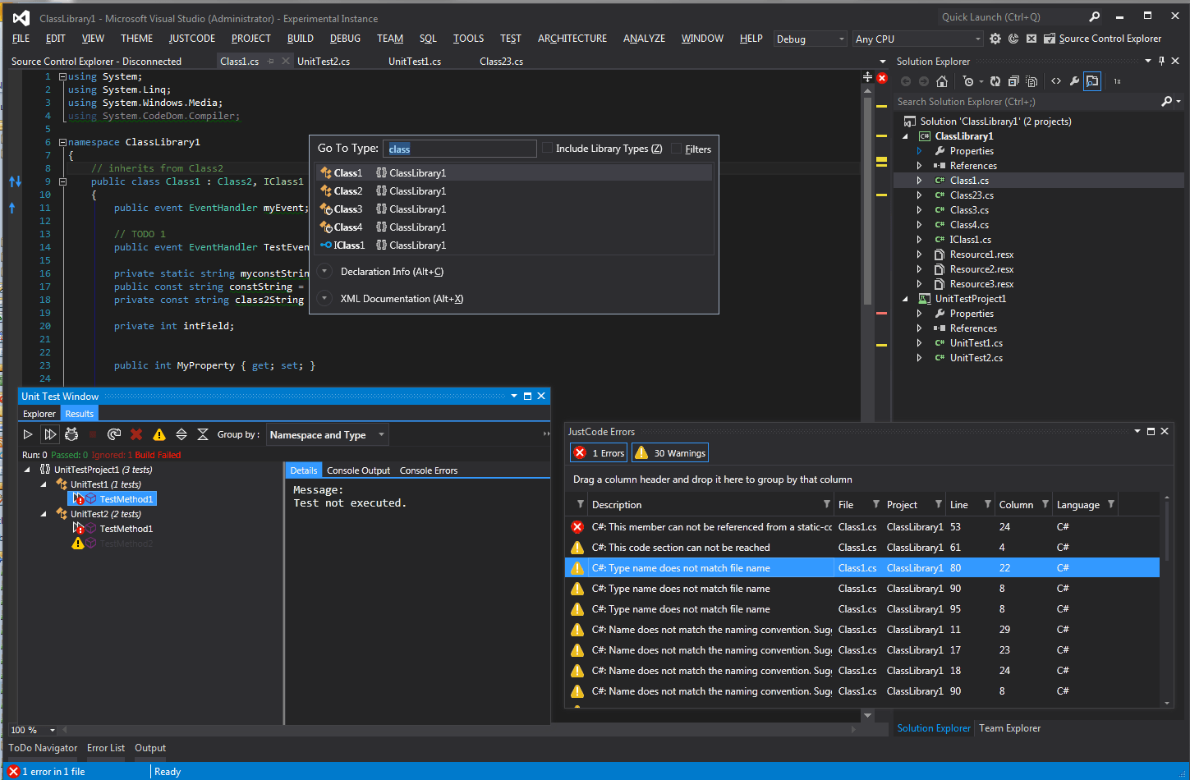Switch to UnitTest2.cs editor tab
Viewport: 1190px width, 780px height.
click(324, 61)
